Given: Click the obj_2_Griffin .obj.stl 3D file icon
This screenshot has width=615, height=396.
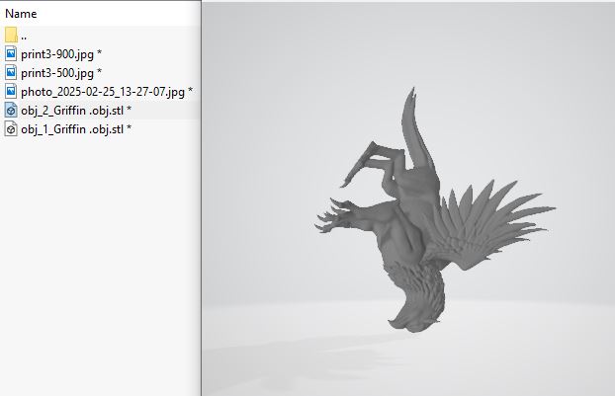Looking at the screenshot, I should pyautogui.click(x=11, y=110).
